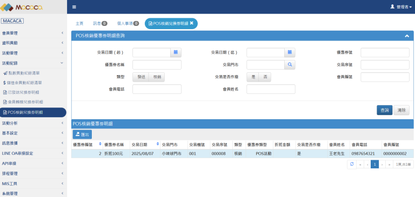Click the 王老先生 member name cell
This screenshot has width=415, height=197.
click(338, 153)
